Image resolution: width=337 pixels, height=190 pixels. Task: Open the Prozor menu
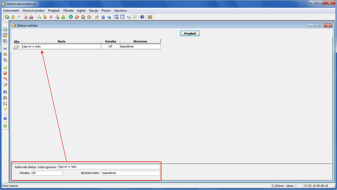point(106,11)
